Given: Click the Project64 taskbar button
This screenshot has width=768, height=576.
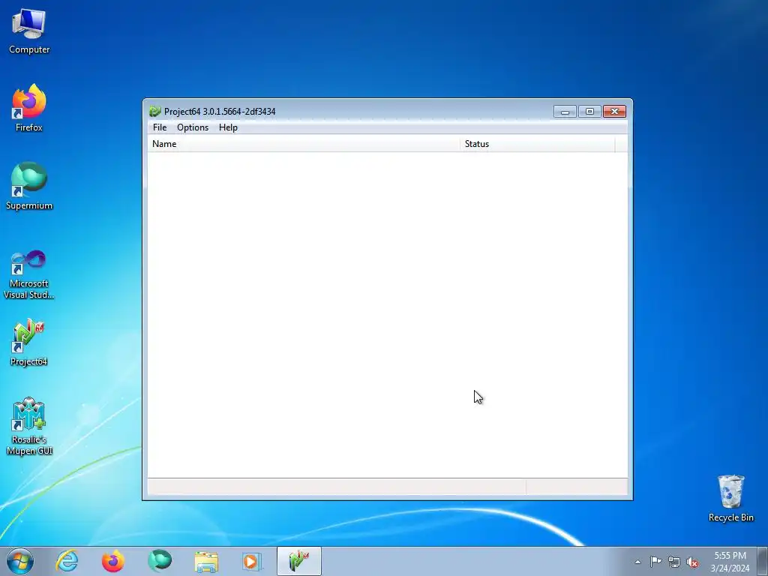Looking at the screenshot, I should click(298, 561).
